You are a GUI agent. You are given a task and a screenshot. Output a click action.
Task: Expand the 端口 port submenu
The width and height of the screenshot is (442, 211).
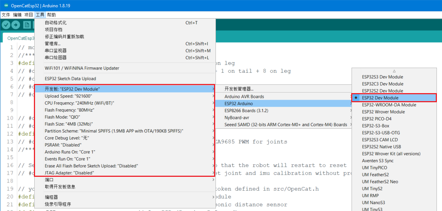(125, 180)
